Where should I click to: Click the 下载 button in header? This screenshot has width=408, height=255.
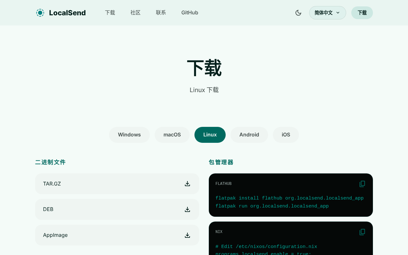[362, 13]
